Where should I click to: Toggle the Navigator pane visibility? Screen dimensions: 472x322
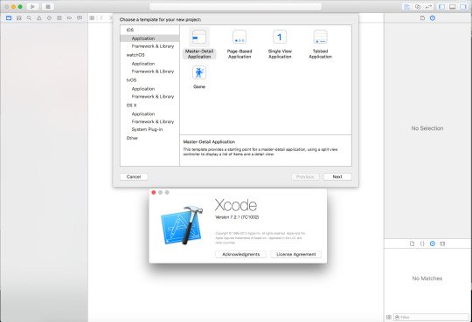(441, 7)
